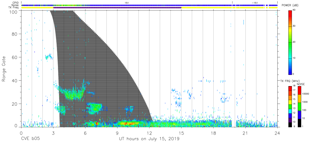
Task: Click y-axis tick label '40'
Action: [15, 81]
